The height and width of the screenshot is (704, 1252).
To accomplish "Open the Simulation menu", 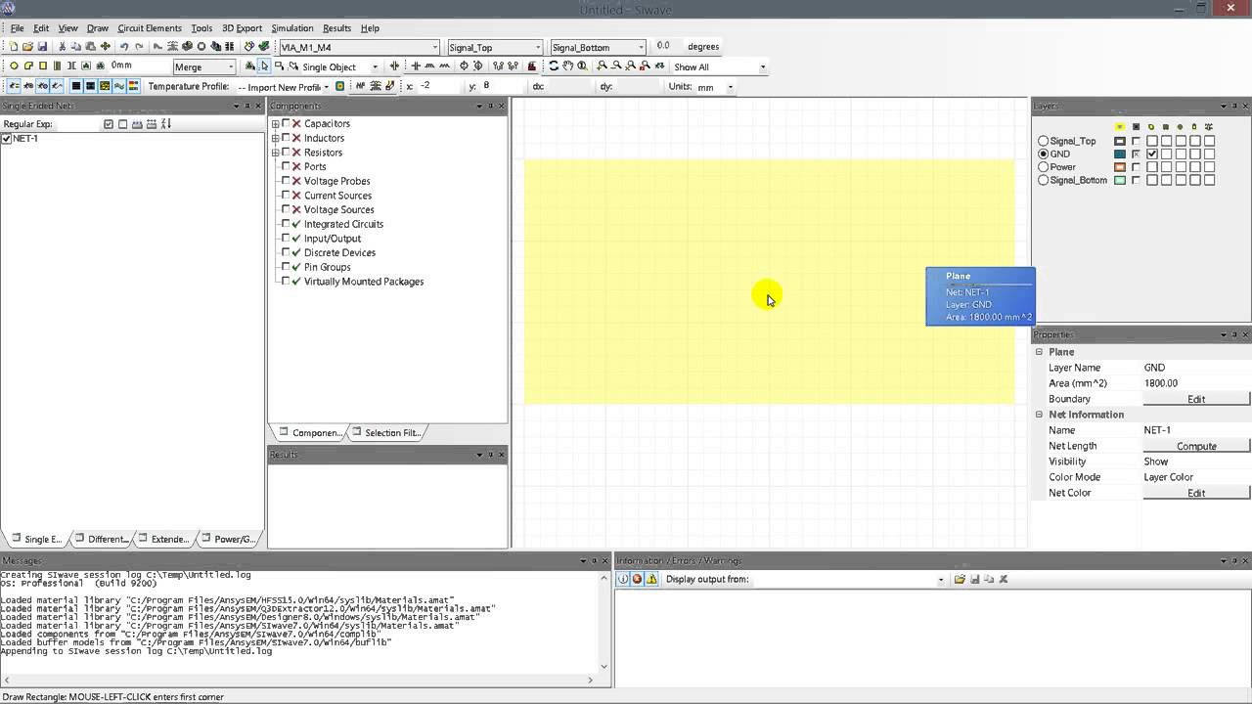I will click(291, 28).
